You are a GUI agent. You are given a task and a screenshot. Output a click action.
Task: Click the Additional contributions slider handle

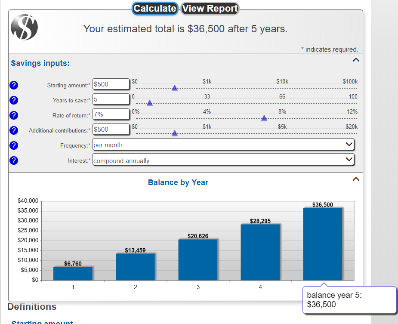(x=174, y=133)
